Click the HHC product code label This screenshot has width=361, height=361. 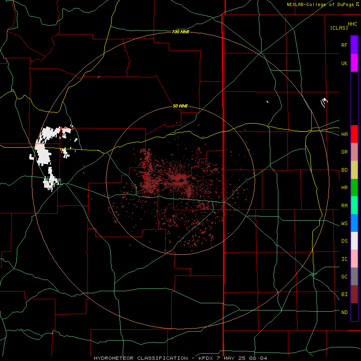(352, 24)
